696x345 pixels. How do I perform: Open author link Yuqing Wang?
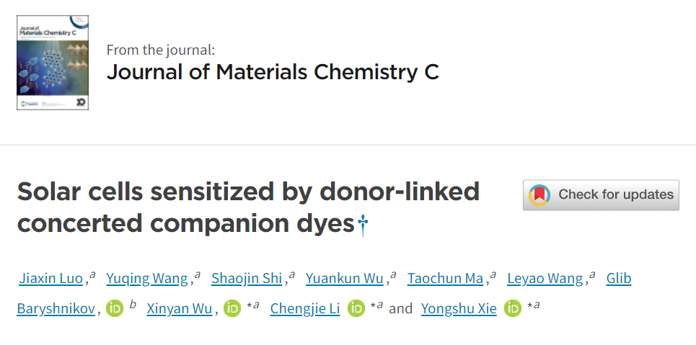[x=147, y=279]
